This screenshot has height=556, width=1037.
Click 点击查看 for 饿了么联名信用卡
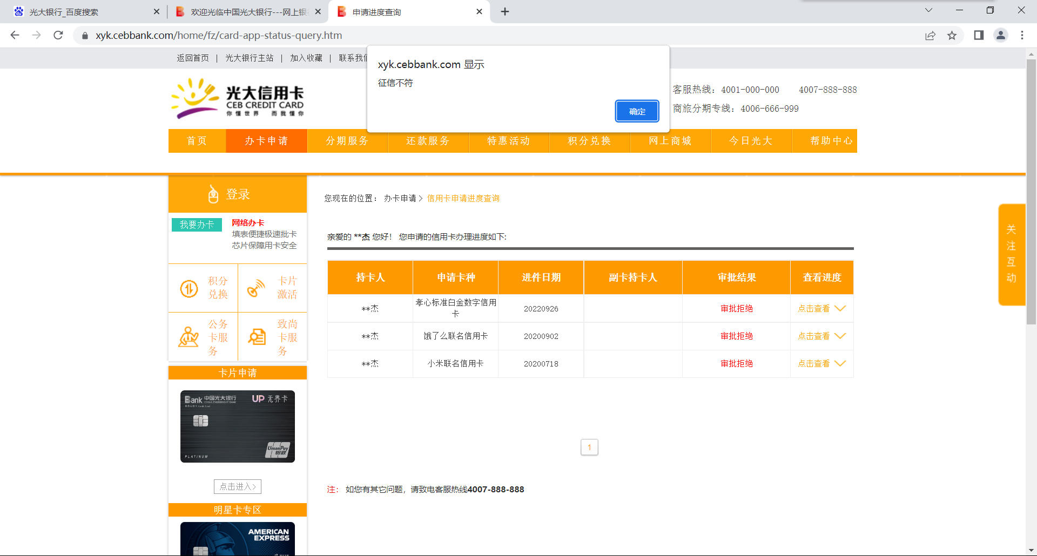813,336
